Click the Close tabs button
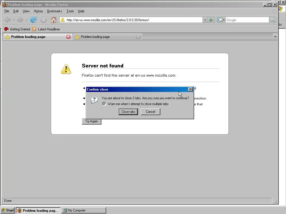Viewport: 286px width, 214px height. point(128,111)
